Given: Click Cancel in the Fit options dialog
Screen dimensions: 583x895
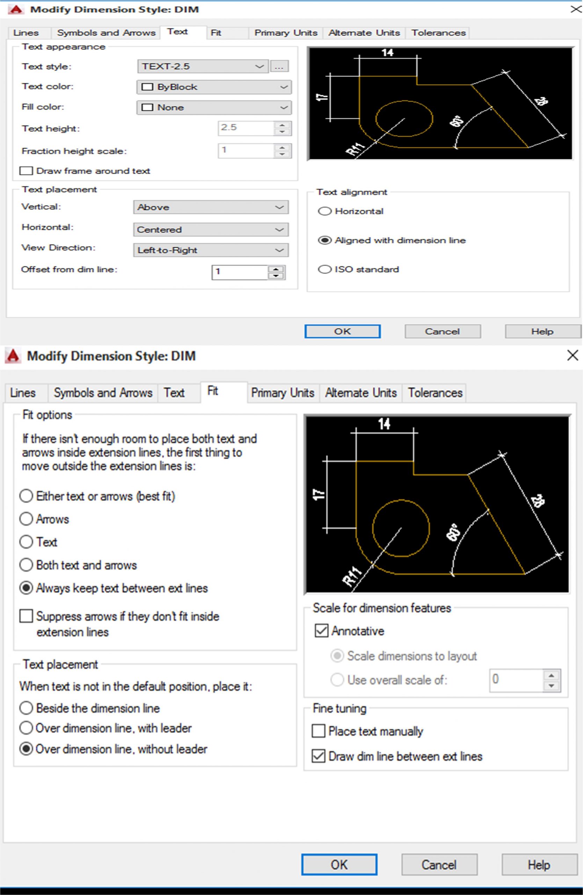Looking at the screenshot, I should [x=439, y=865].
